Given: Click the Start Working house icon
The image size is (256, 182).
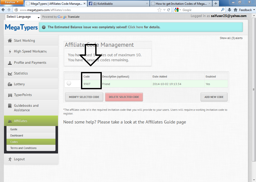Looking at the screenshot, I should pyautogui.click(x=10, y=40).
